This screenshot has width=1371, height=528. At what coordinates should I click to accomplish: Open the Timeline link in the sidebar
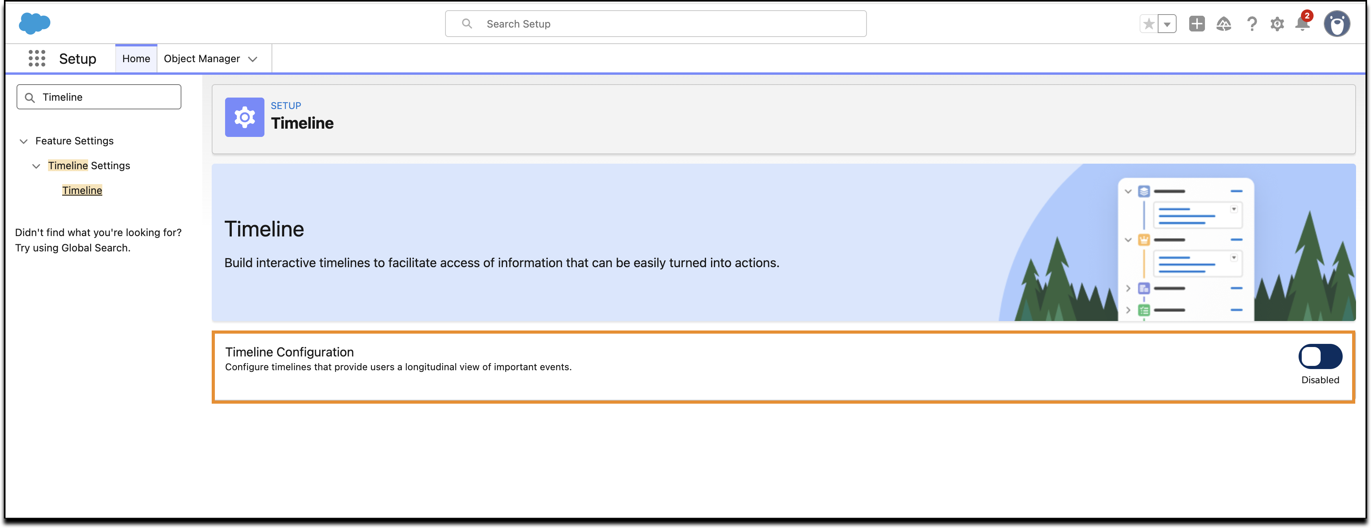(82, 190)
